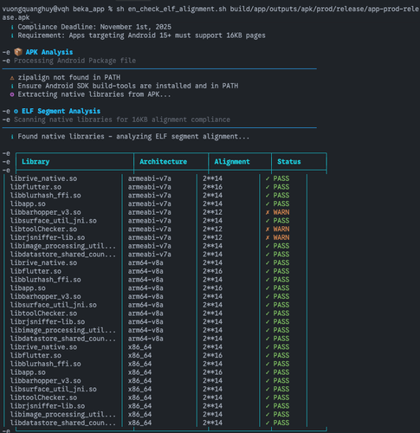
Task: Click the x86_64 libdatastore_shared_coun... entry
Action: coord(63,423)
